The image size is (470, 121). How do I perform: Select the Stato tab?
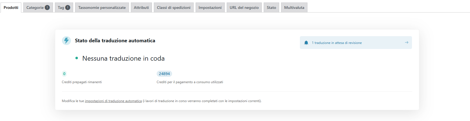271,8
